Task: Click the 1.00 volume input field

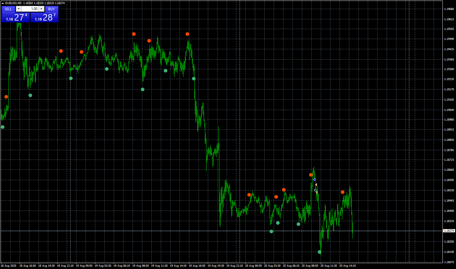Action: point(30,9)
